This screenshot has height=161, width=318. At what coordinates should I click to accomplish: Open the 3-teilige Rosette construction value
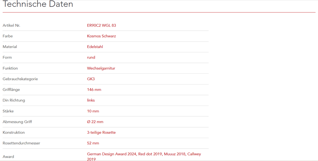[x=101, y=133]
